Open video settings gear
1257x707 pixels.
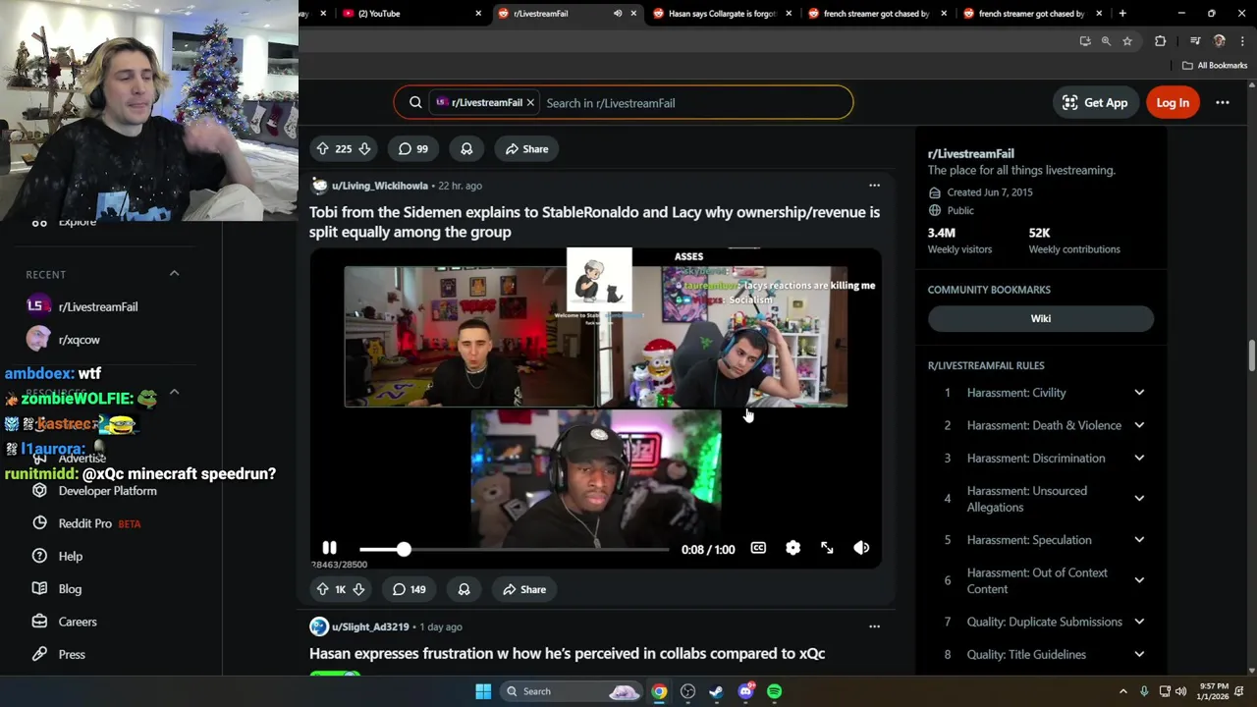[792, 548]
